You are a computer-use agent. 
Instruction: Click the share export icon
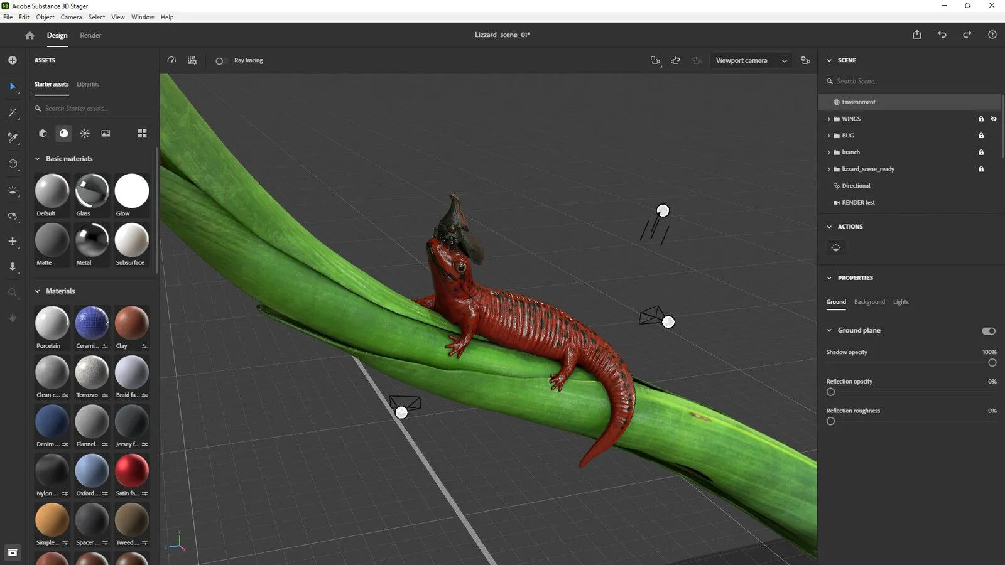click(x=917, y=35)
